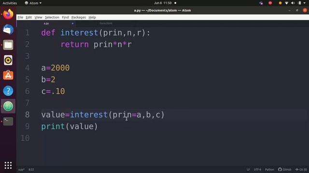Click 'b=2' on line 5
The image size is (309, 173).
[48, 80]
